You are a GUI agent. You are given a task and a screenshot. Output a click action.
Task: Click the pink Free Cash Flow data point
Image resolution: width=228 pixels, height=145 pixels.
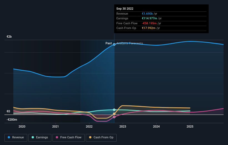point(114,117)
